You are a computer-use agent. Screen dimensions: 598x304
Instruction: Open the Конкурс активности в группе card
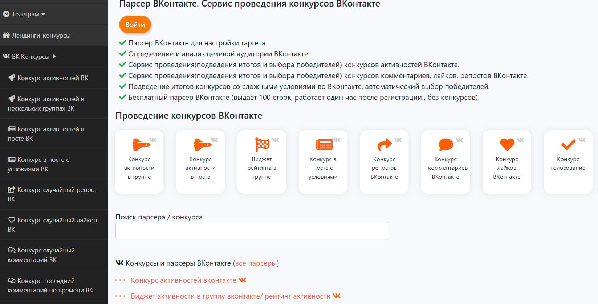click(139, 162)
